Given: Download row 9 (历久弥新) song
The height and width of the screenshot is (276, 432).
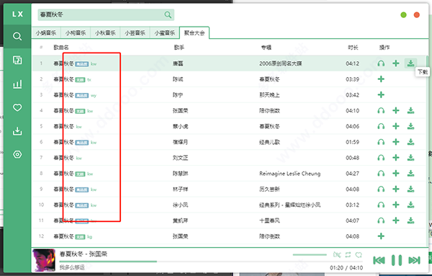Looking at the screenshot, I should coord(410,189).
